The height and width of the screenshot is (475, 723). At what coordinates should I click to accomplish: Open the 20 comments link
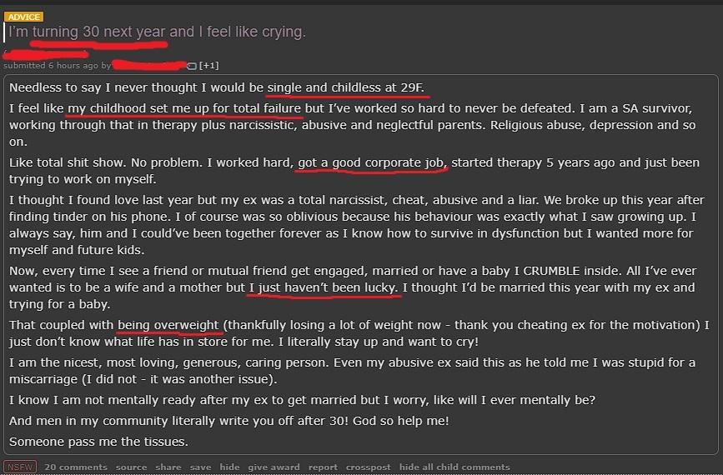pos(76,467)
